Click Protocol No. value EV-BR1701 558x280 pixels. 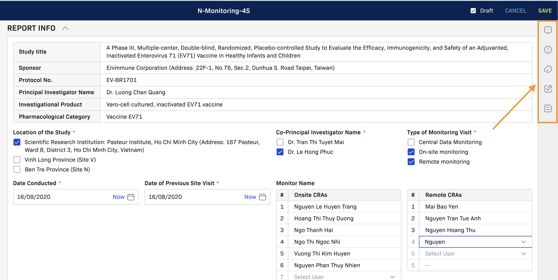(122, 80)
